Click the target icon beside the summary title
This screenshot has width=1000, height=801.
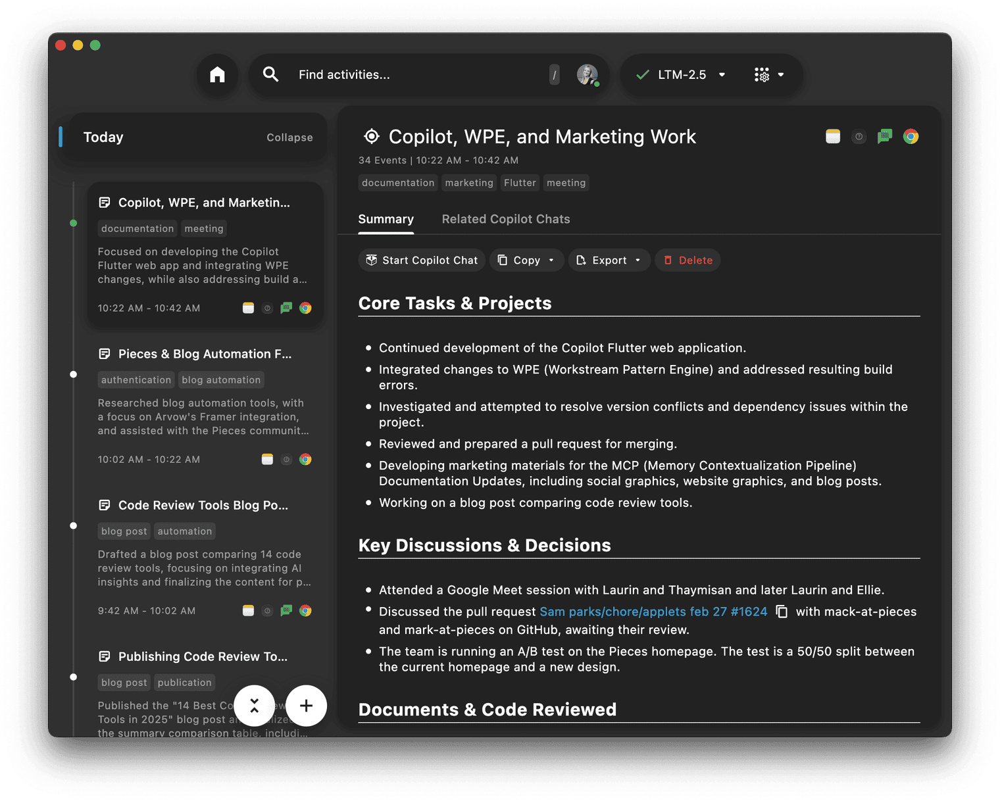coord(372,136)
